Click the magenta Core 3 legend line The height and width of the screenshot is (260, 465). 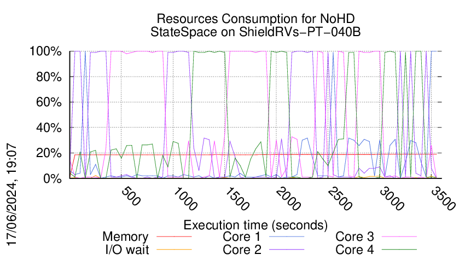coord(399,236)
